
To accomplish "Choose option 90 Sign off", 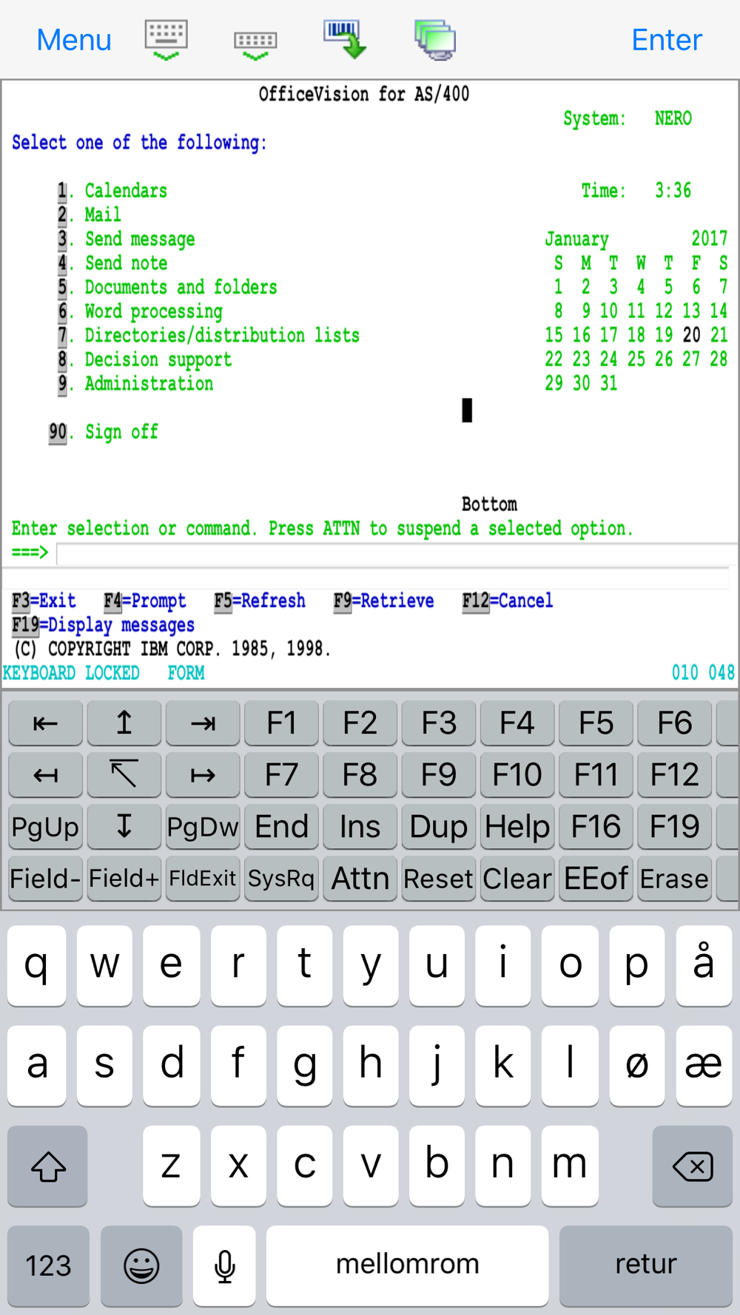I will (104, 432).
